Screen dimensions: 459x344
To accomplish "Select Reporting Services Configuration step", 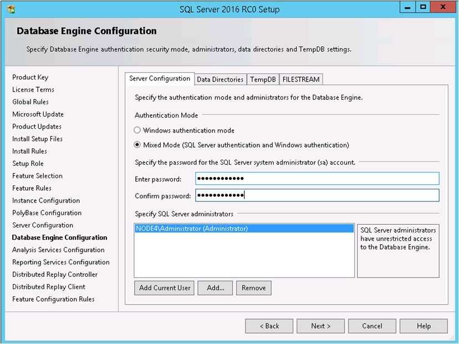I will [x=61, y=262].
